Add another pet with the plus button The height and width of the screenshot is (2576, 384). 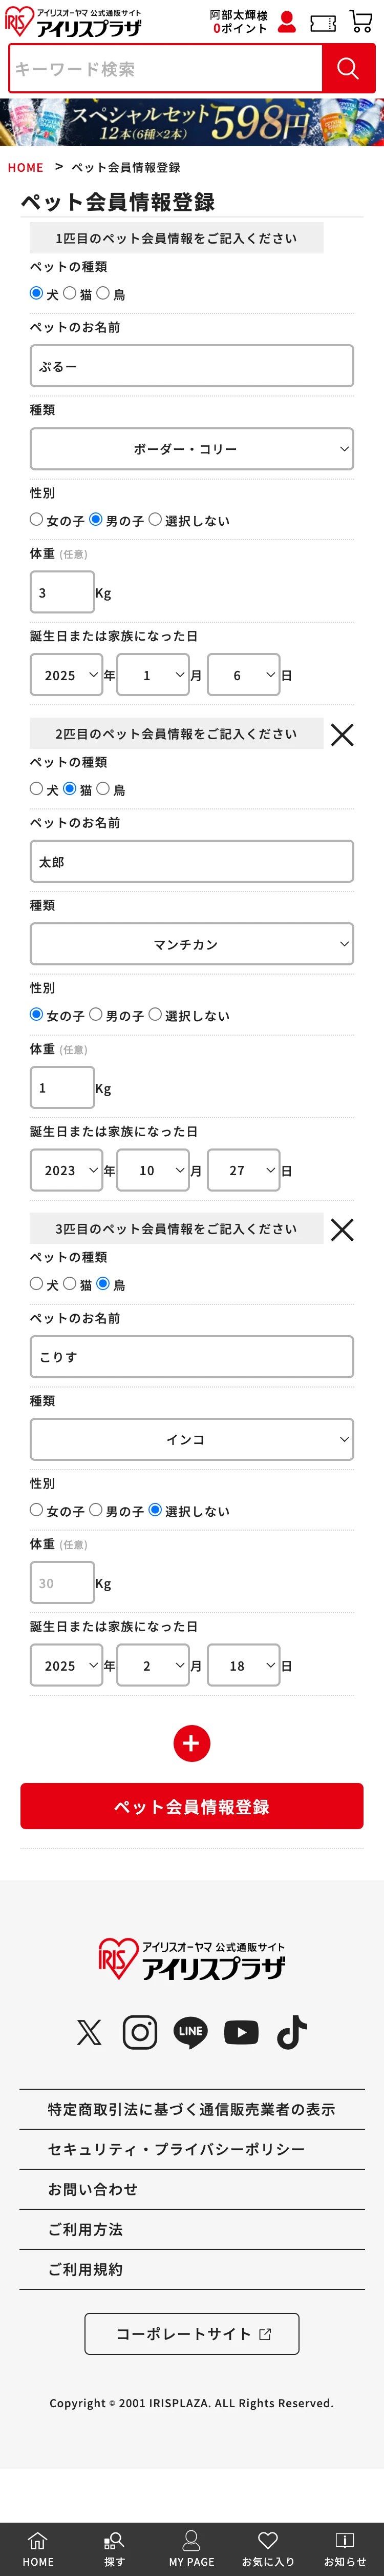(191, 1743)
